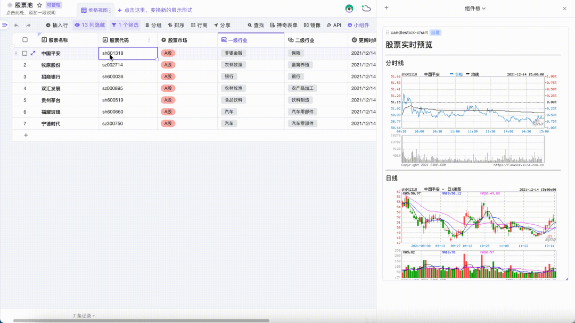Open the 股票代码 column header menu
Screen dimensions: 575x323
tap(148, 39)
